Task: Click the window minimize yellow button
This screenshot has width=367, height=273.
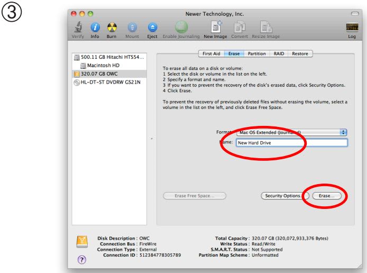Action: [x=82, y=14]
